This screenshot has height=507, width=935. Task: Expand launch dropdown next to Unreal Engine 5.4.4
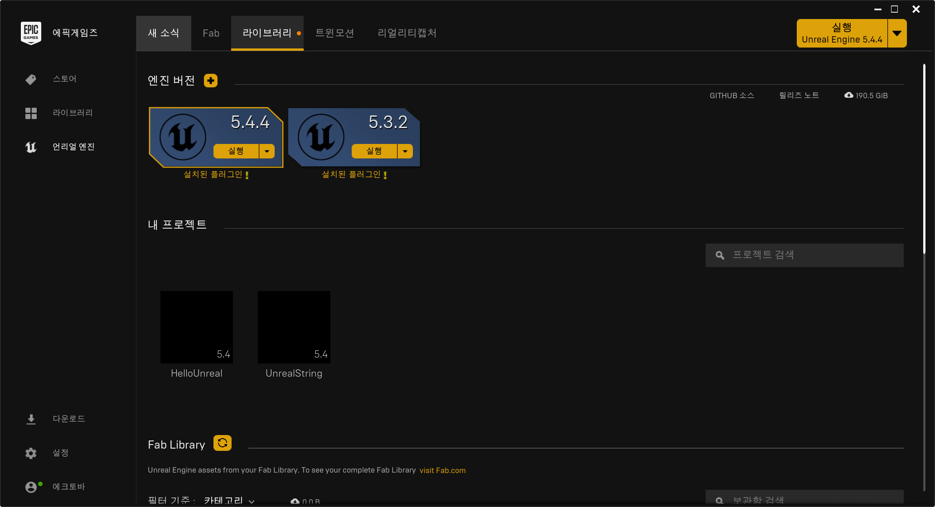pos(896,33)
